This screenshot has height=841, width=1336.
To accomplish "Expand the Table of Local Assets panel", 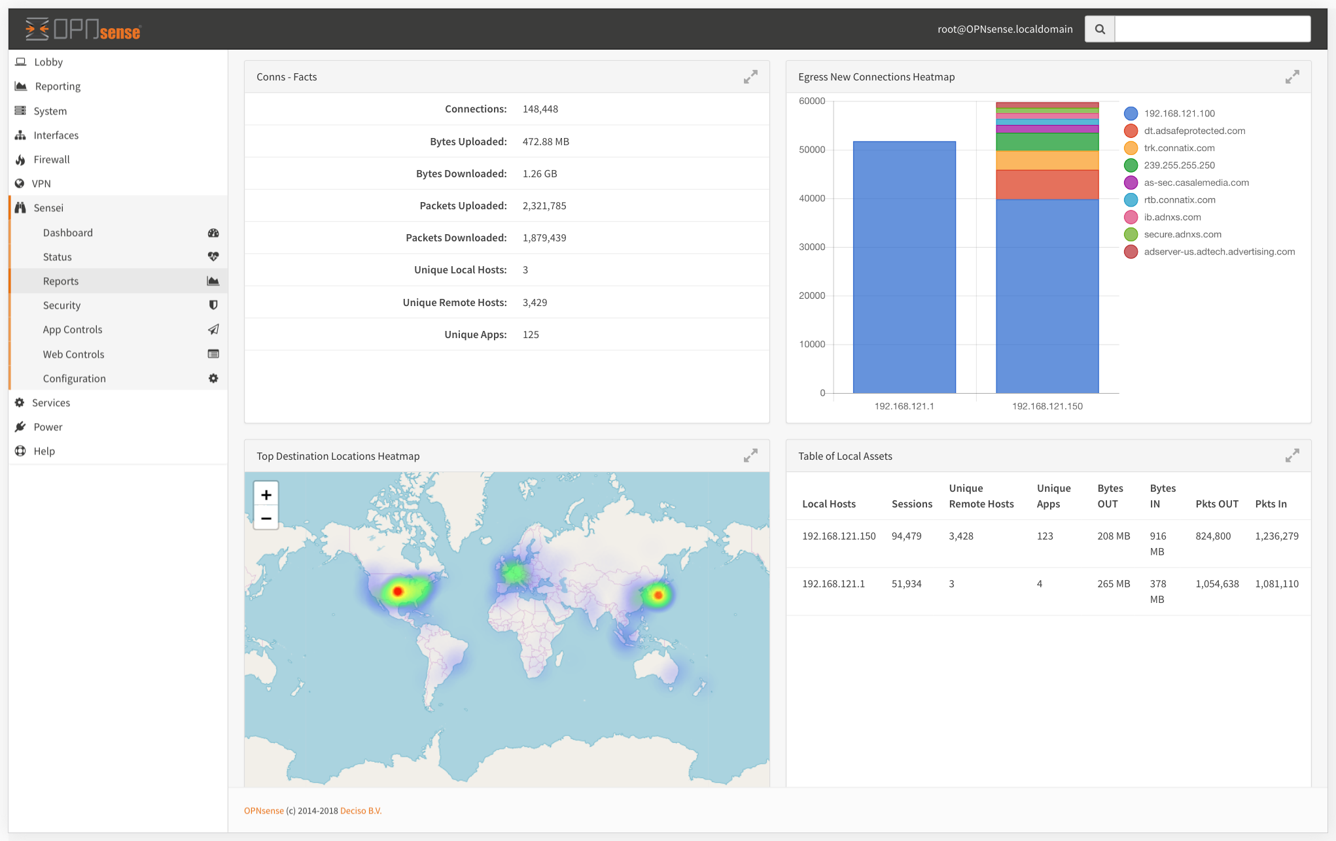I will pyautogui.click(x=1292, y=455).
